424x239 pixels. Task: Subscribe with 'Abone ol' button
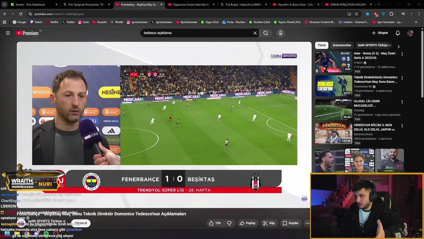click(x=81, y=223)
